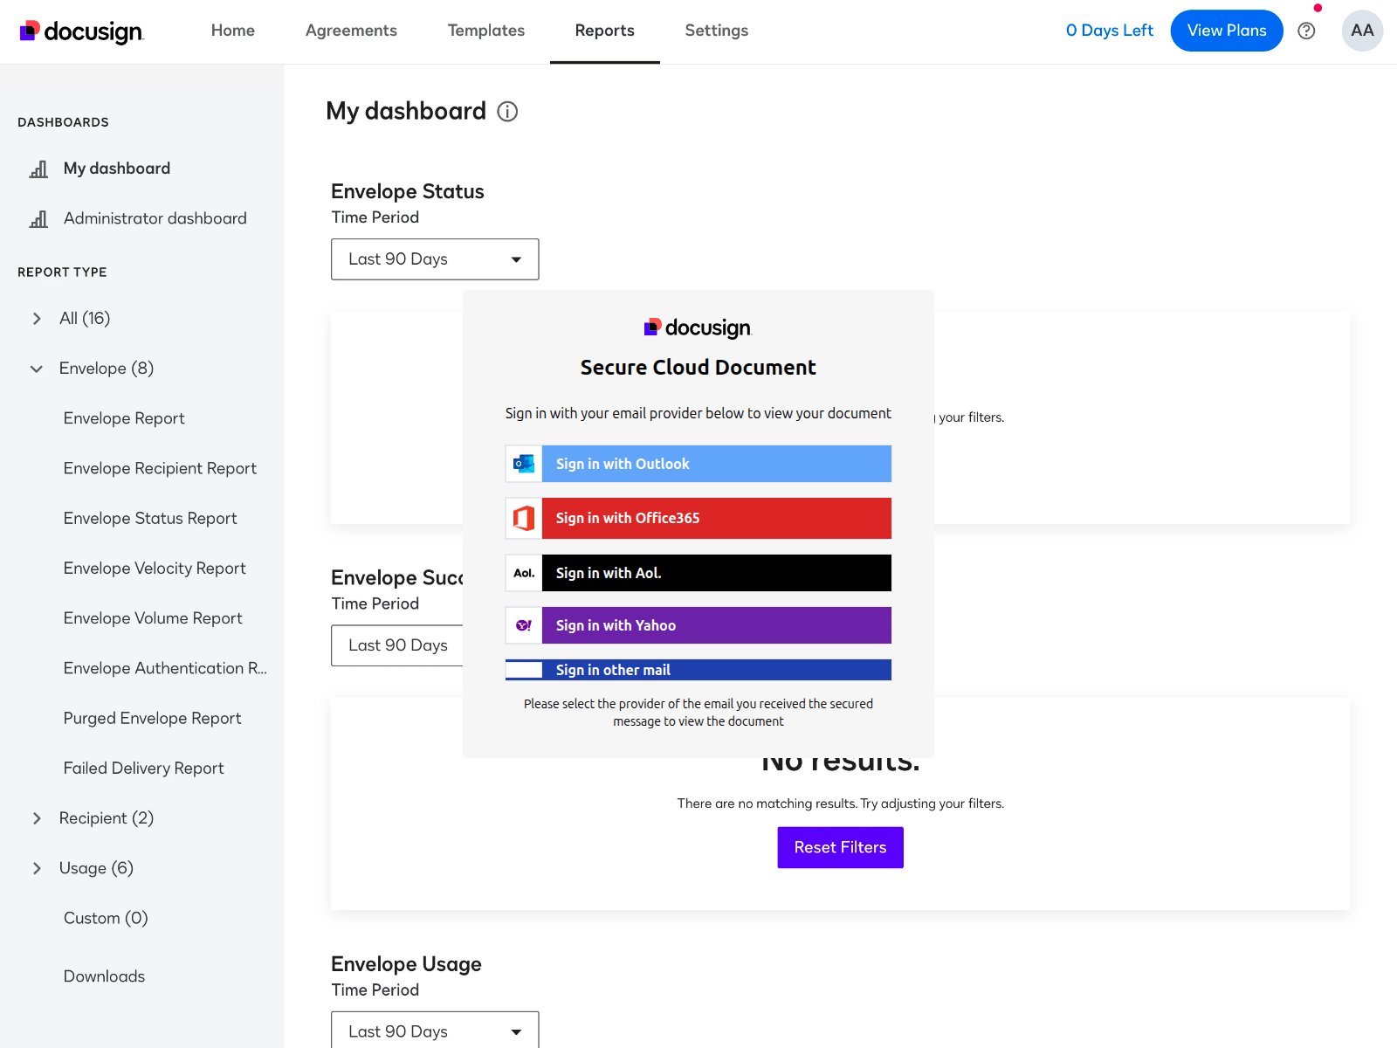Click Sign in with Aol. button
1397x1048 pixels.
click(x=698, y=573)
